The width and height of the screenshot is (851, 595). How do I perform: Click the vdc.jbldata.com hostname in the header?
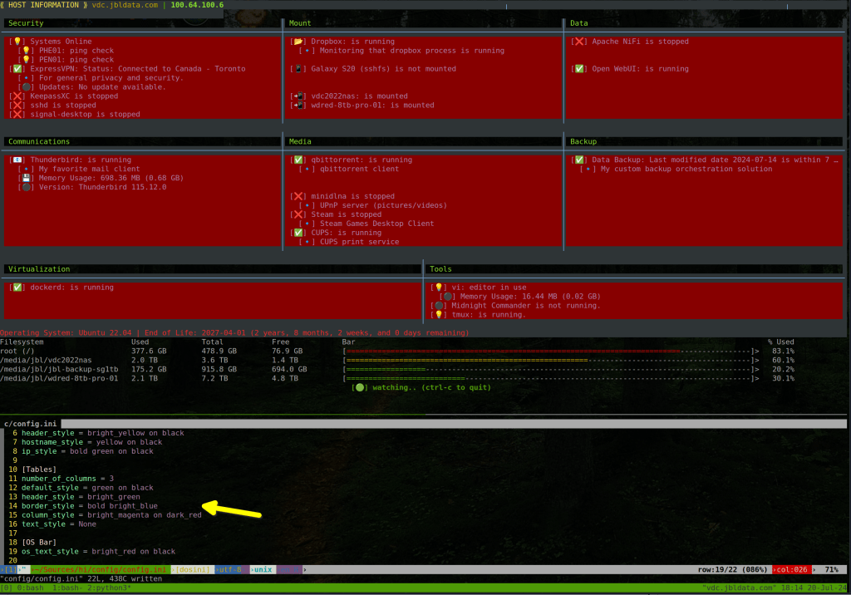coord(125,5)
